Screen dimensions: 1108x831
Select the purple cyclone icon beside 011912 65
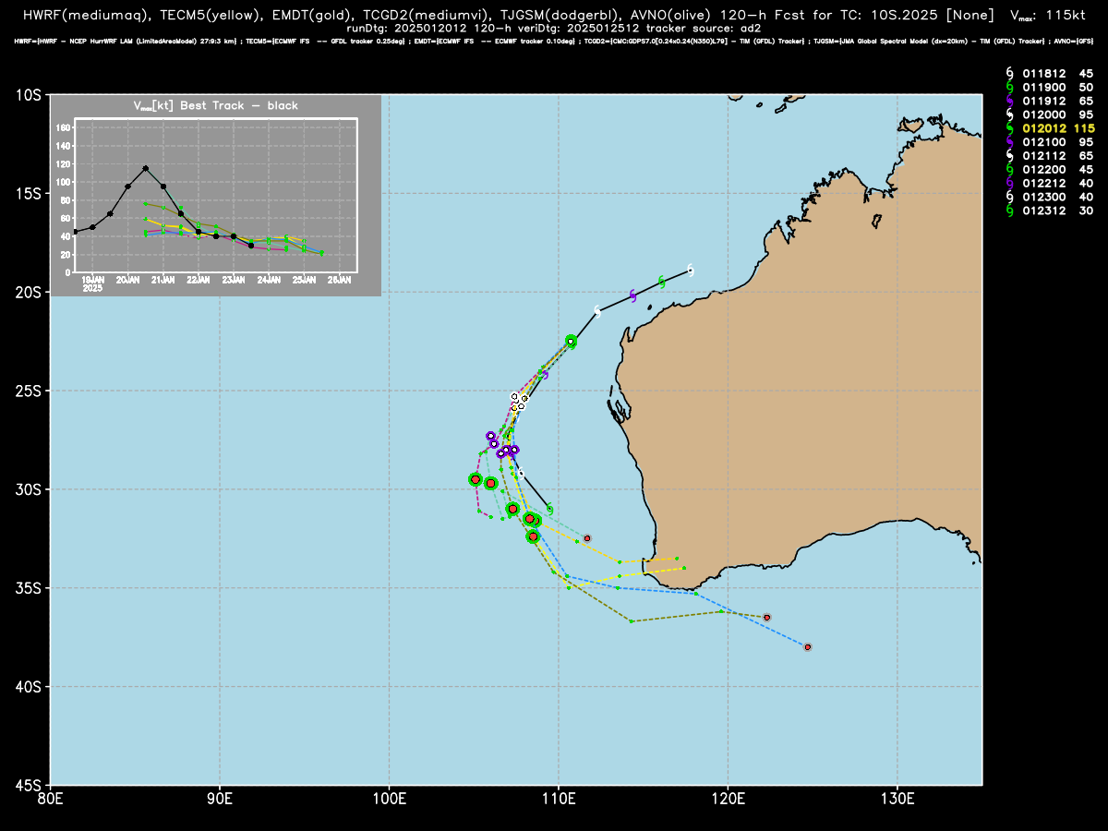point(1011,101)
